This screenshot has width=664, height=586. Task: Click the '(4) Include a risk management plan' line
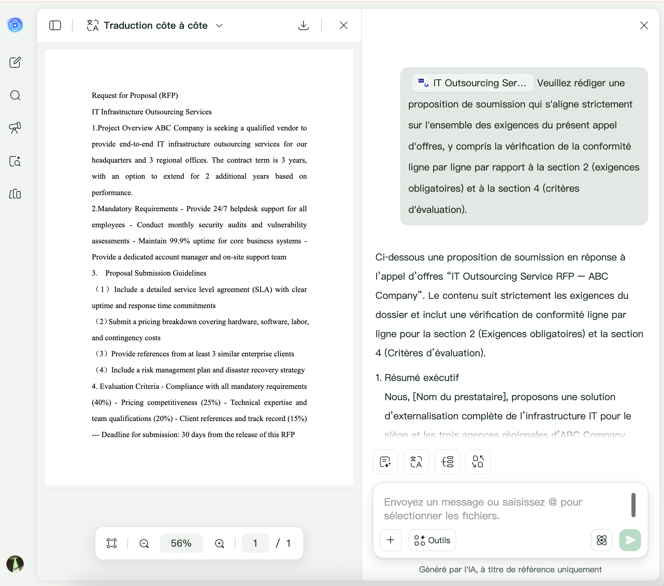(200, 370)
